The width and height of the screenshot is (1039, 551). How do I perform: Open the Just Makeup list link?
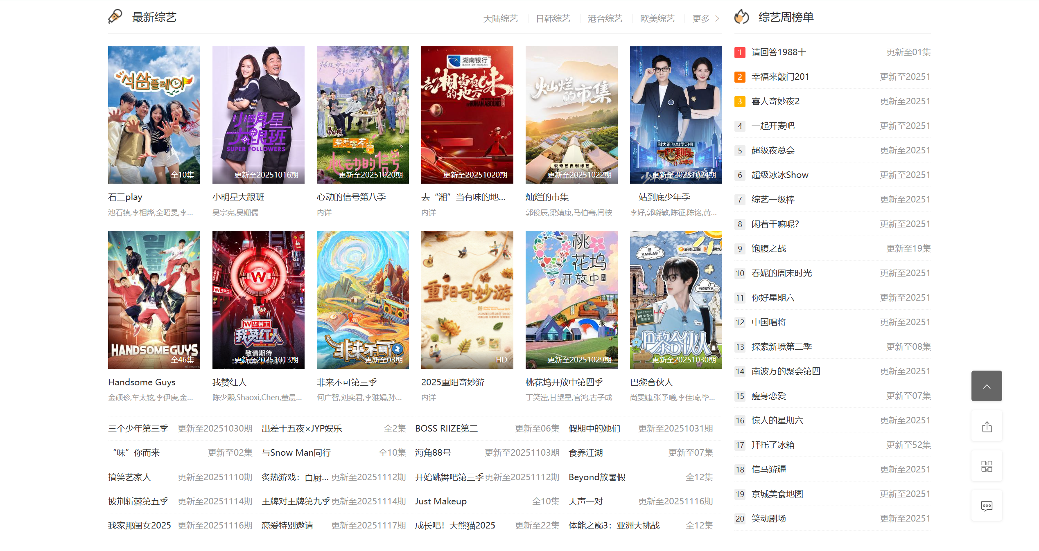point(440,501)
